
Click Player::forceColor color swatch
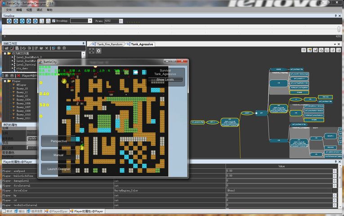pos(335,190)
